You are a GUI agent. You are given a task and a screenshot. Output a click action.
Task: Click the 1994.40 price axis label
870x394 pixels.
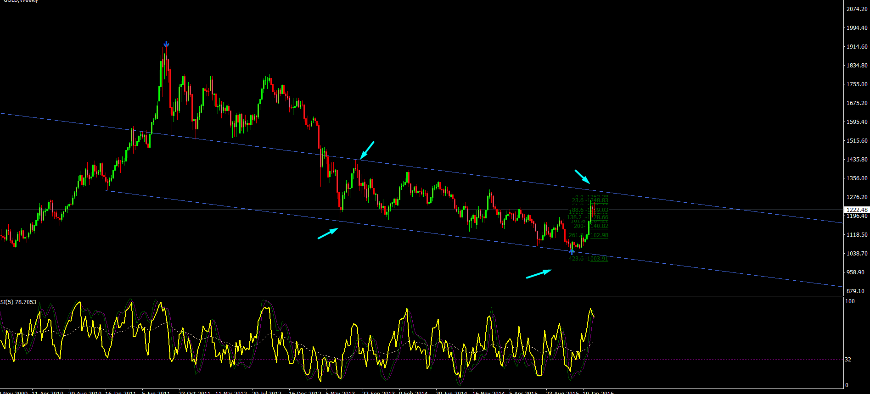857,28
